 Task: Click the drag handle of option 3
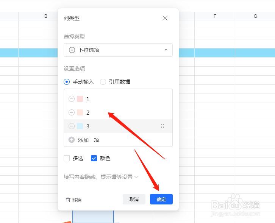click(162, 126)
